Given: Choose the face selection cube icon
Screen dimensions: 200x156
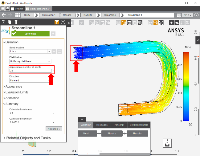Looking at the screenshot, I should tap(103, 23).
